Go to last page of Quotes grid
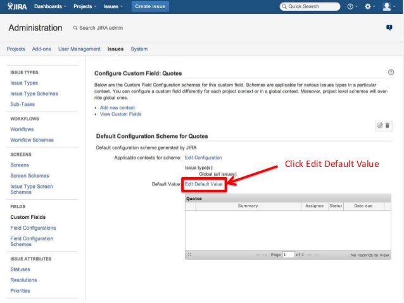Screen dimensions: 404x303 pyautogui.click(x=317, y=255)
